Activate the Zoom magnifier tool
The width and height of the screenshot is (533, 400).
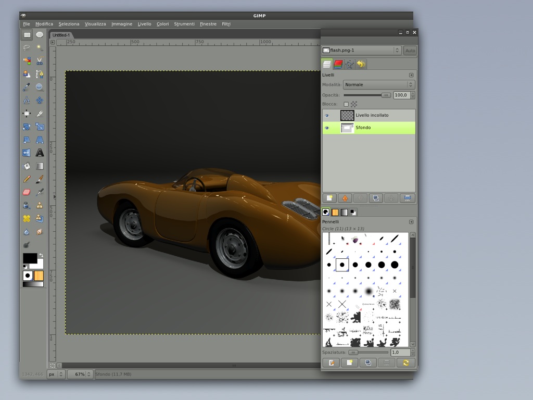point(40,87)
